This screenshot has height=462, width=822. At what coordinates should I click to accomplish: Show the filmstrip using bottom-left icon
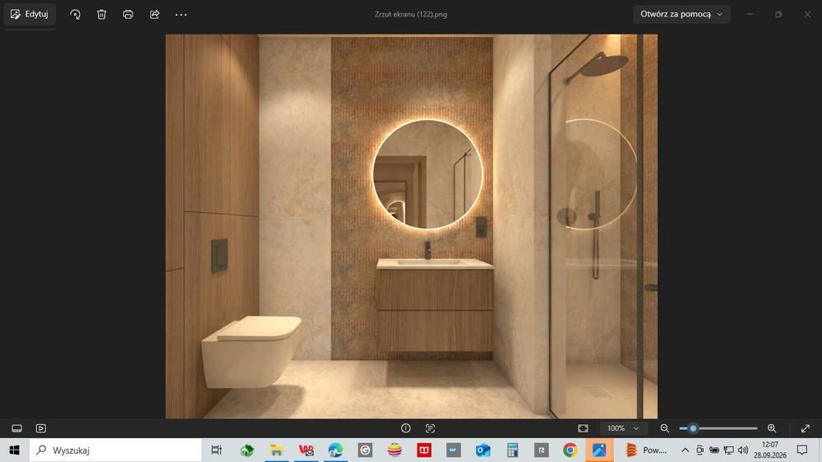coord(16,428)
